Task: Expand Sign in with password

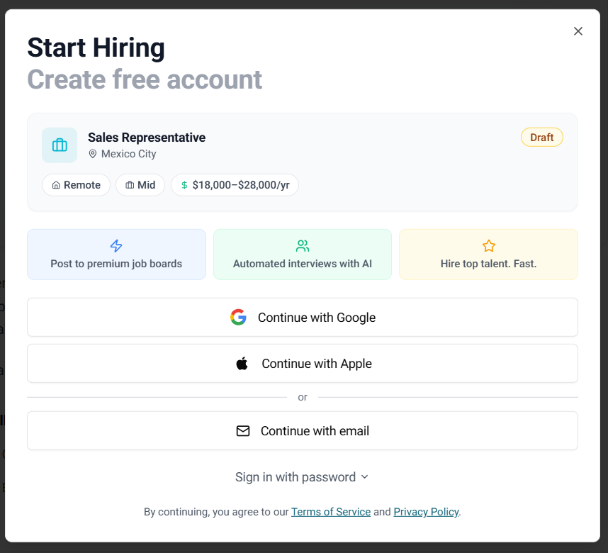Action: [x=295, y=477]
